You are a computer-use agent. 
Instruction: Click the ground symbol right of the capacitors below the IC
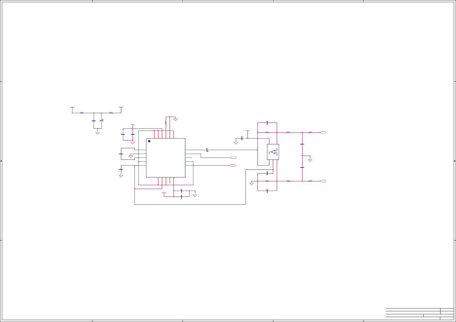pyautogui.click(x=195, y=195)
